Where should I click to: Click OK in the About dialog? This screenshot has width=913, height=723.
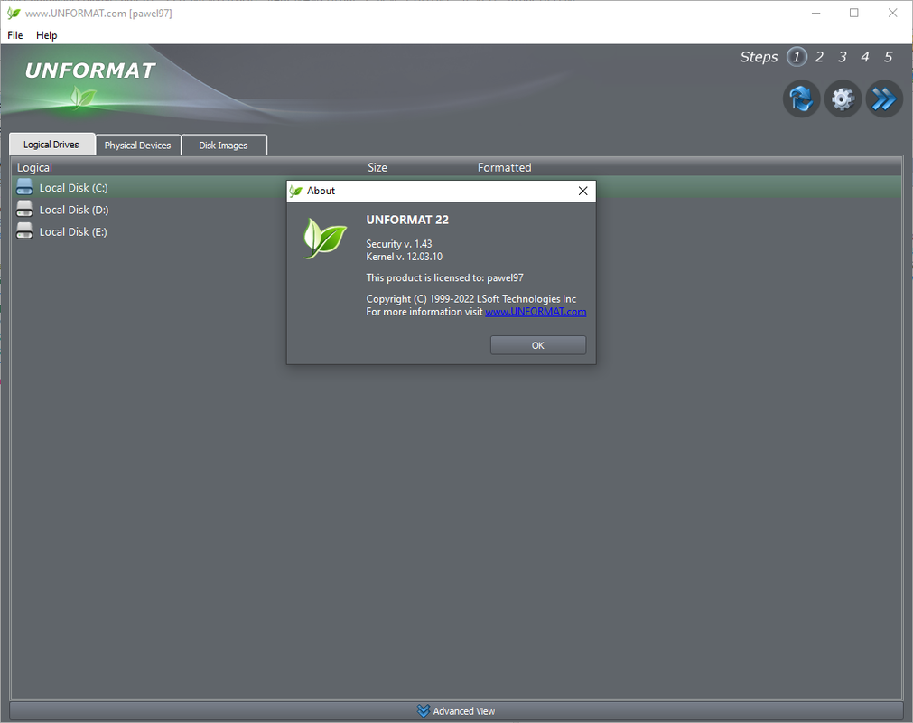(x=538, y=345)
